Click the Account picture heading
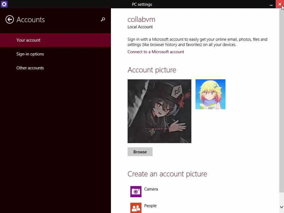The image size is (284, 213). [152, 70]
